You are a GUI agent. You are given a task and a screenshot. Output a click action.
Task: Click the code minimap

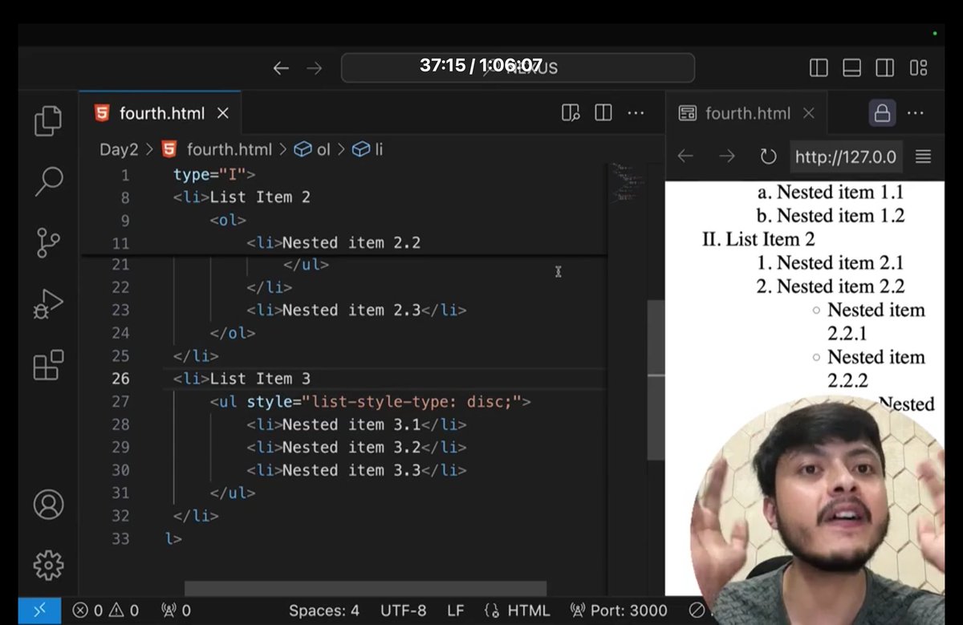point(627,182)
